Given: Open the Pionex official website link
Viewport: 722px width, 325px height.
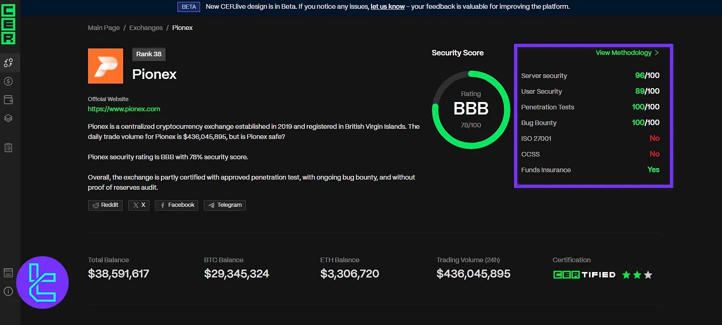Looking at the screenshot, I should [x=124, y=109].
